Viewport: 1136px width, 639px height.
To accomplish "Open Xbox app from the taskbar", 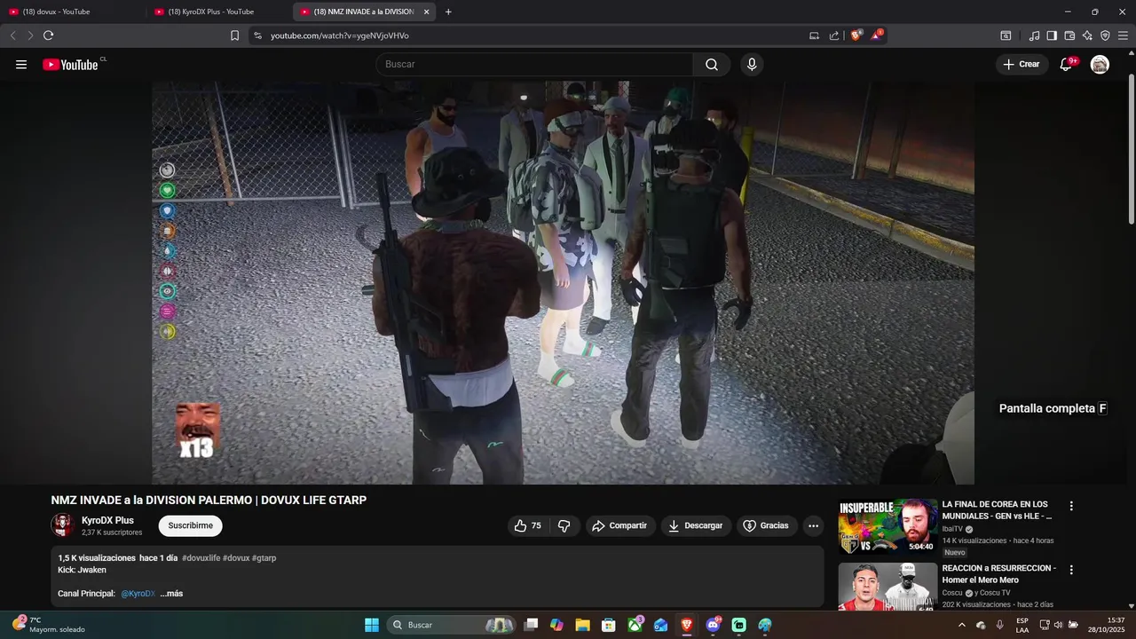I will coord(635,625).
